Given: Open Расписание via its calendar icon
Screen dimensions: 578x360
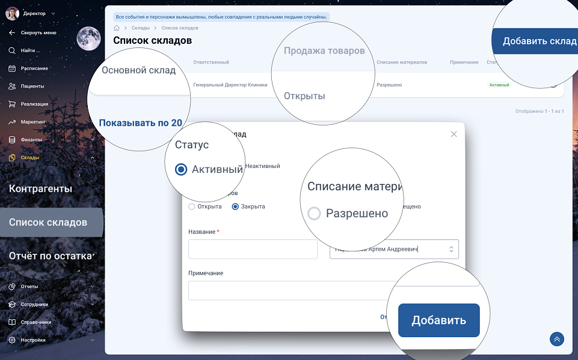Looking at the screenshot, I should pyautogui.click(x=12, y=68).
